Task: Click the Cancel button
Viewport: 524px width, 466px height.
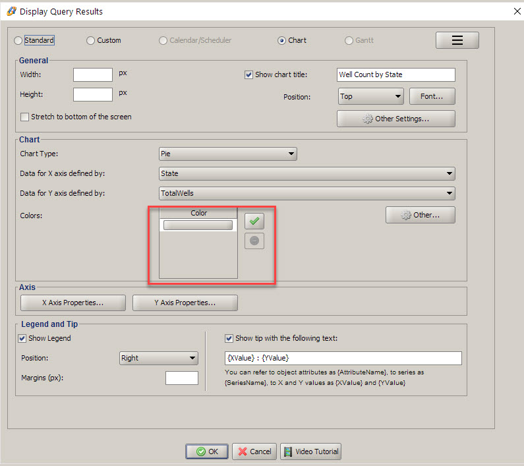Action: [x=254, y=451]
